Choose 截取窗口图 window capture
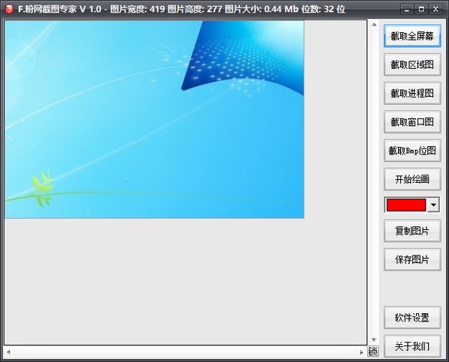The height and width of the screenshot is (362, 449). click(412, 121)
